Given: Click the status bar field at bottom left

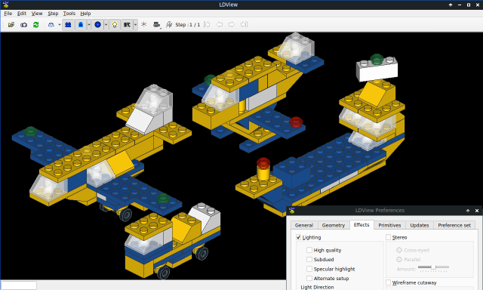Looking at the screenshot, I should click(x=19, y=285).
